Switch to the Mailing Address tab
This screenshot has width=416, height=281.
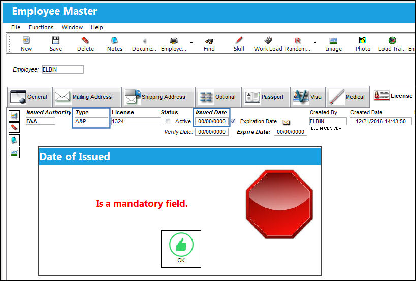click(x=87, y=97)
